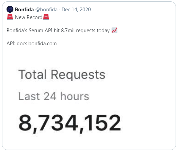This screenshot has height=151, width=178.
Task: Click the Last 24 hours label
Action: click(54, 96)
